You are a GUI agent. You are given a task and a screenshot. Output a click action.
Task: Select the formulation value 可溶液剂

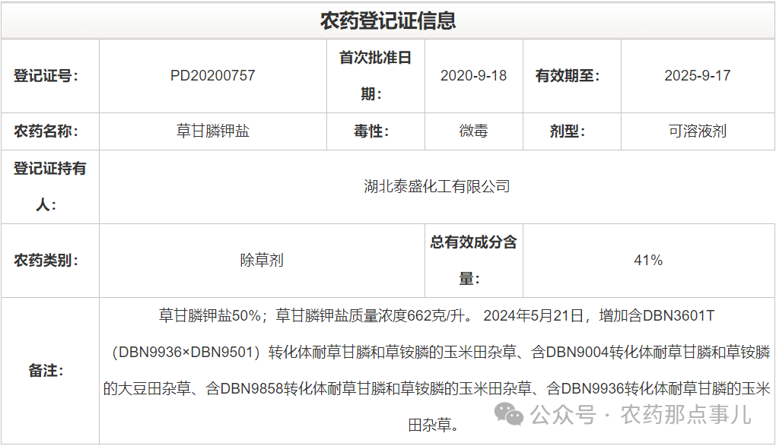coord(698,131)
